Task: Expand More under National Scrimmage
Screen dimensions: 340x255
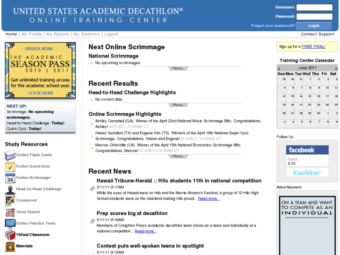Action: (x=178, y=68)
